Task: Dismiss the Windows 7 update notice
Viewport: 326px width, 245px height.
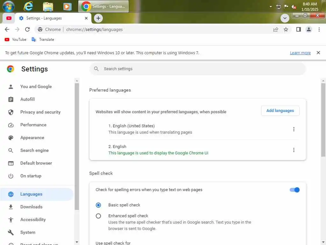Action: (x=318, y=53)
